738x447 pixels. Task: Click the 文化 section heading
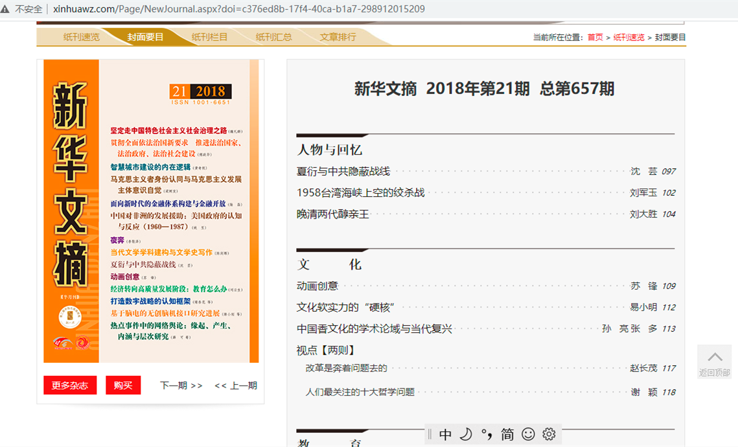point(329,264)
